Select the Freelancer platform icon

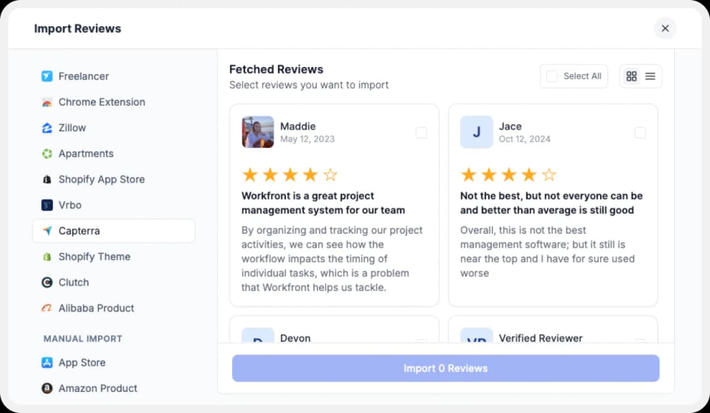click(x=46, y=76)
